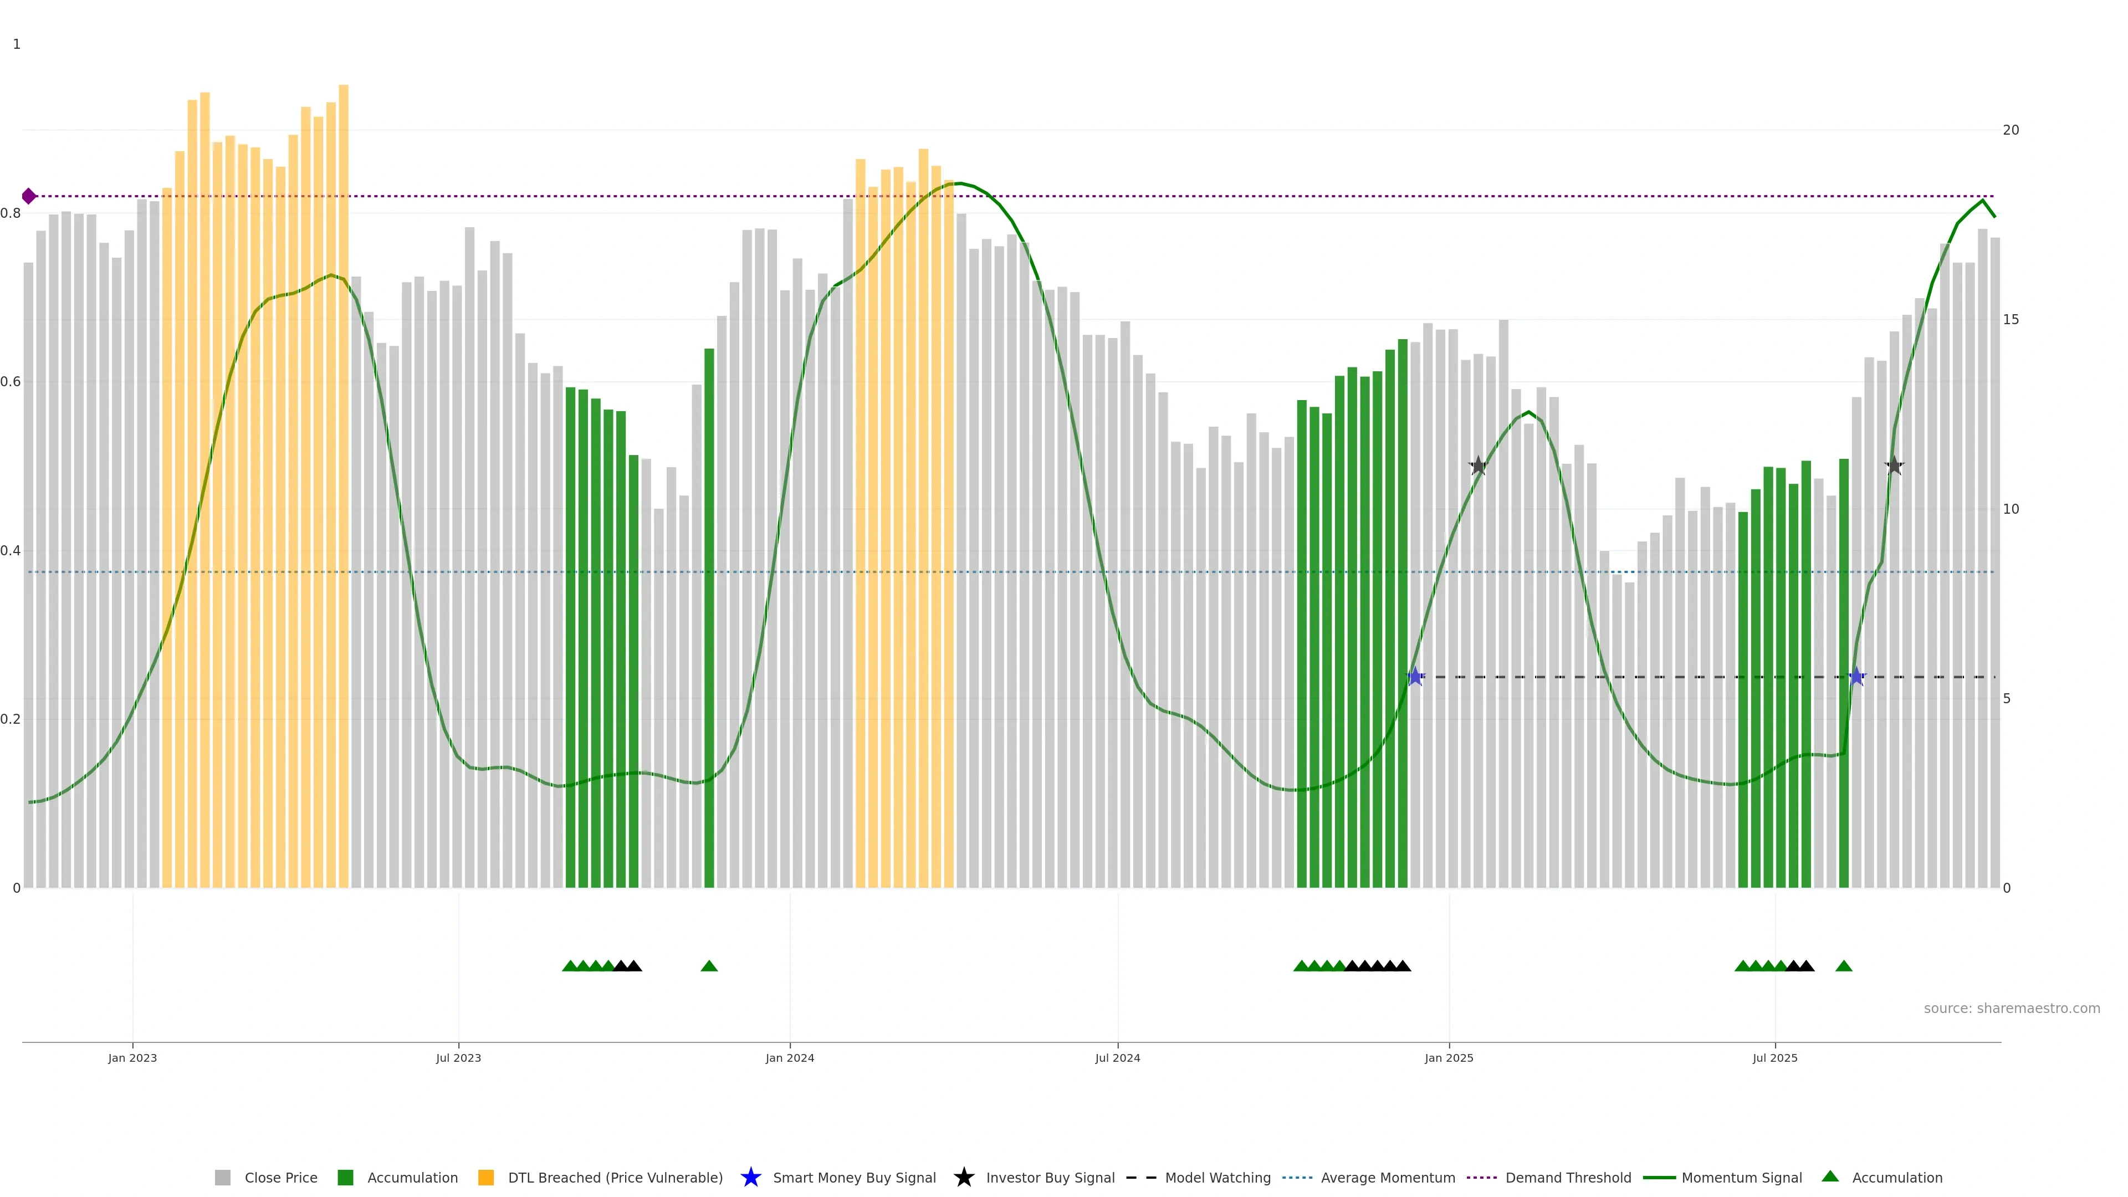Click the green Accumulation square swatch
The height and width of the screenshot is (1197, 2128).
pos(345,1177)
